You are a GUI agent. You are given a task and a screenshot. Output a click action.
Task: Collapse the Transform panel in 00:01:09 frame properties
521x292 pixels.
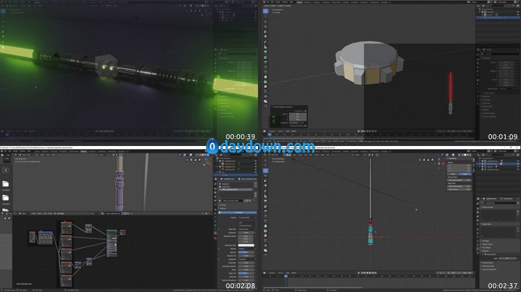tap(486, 59)
